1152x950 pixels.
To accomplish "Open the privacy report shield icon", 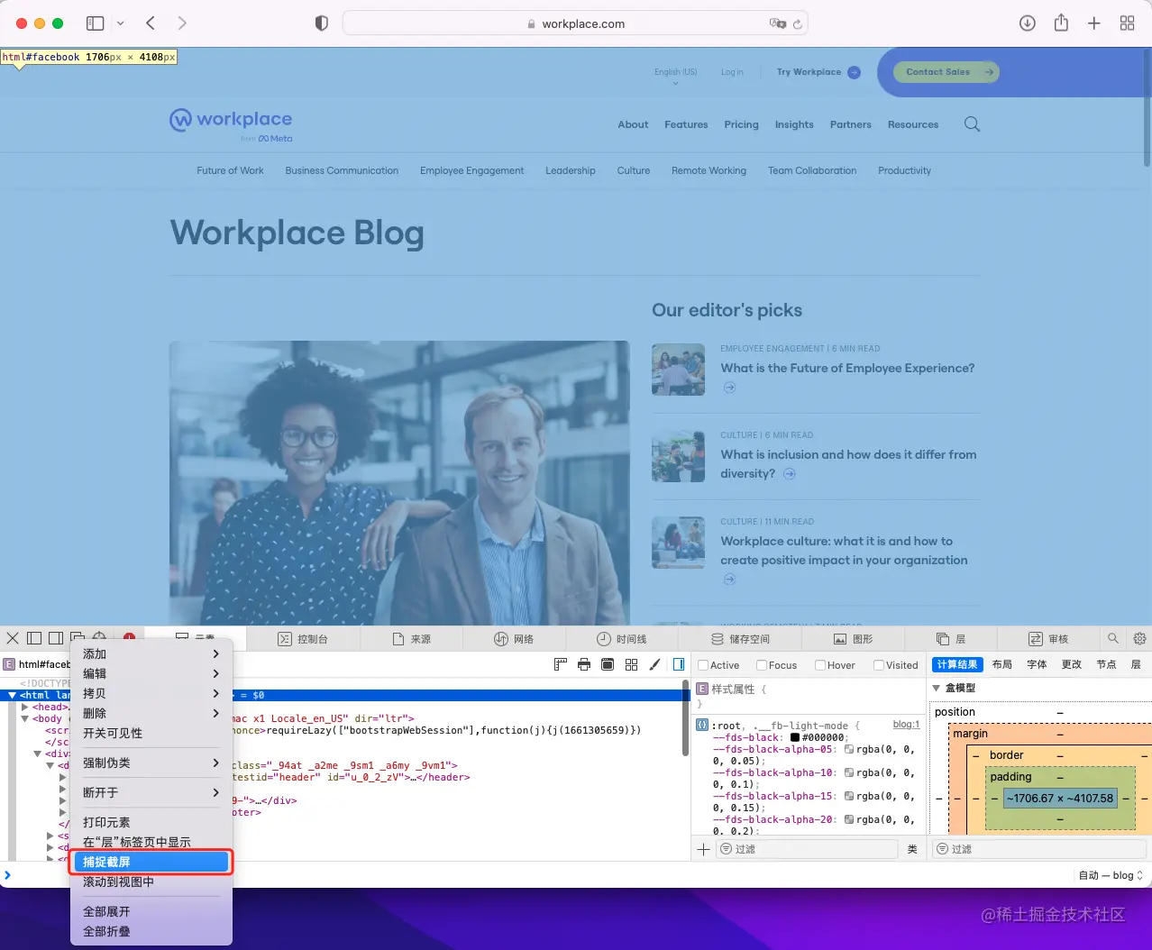I will coord(322,23).
